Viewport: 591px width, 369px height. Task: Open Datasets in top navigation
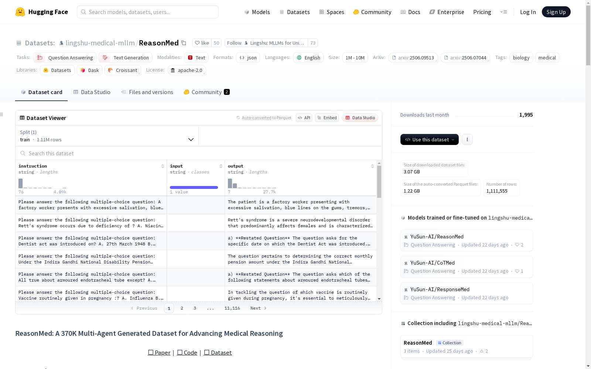(x=294, y=12)
